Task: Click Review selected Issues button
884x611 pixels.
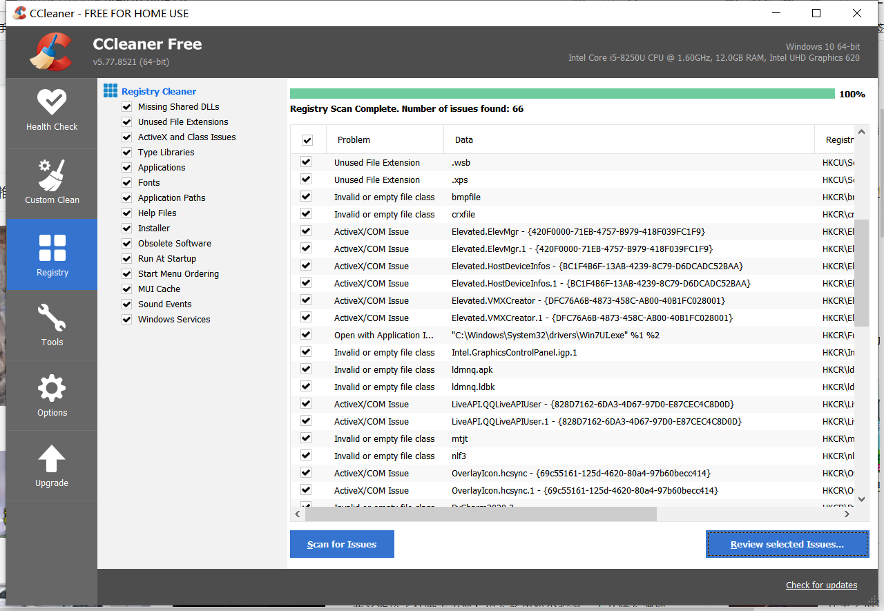Action: 787,544
